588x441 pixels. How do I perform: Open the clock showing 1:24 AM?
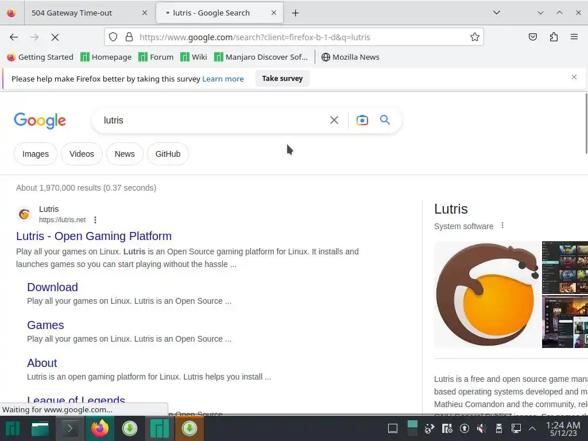pyautogui.click(x=563, y=428)
